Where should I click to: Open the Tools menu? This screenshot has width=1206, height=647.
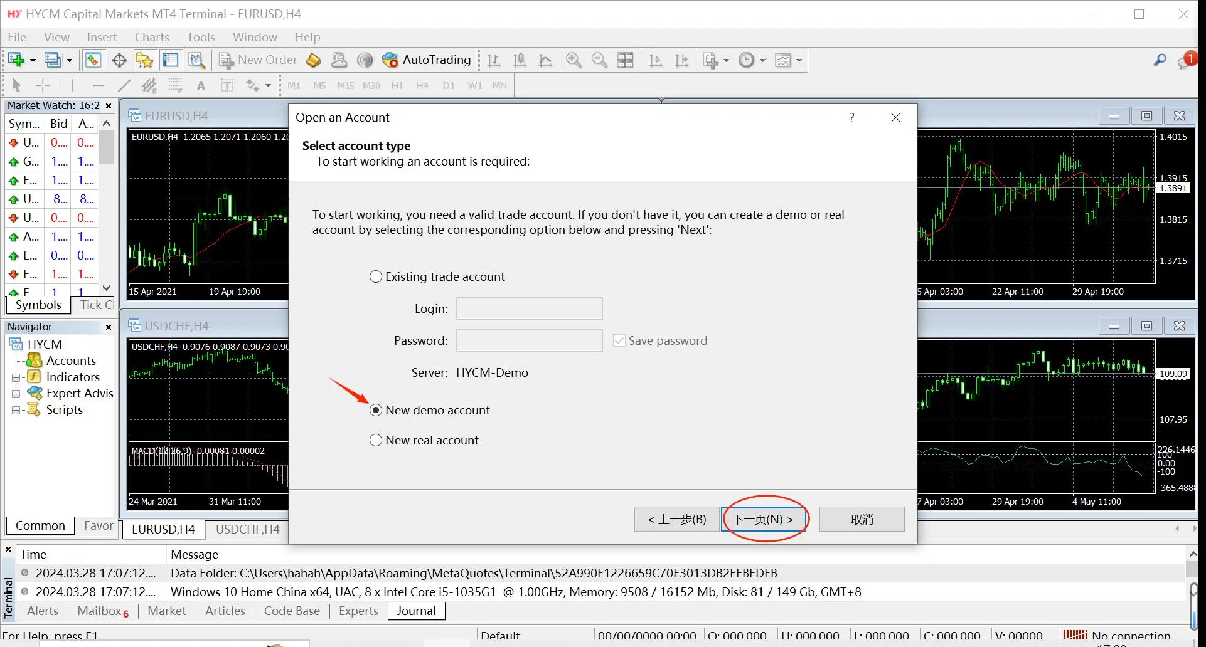coord(201,37)
